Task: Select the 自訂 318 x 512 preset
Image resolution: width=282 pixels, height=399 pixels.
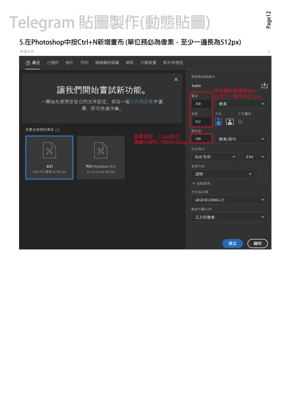Action: [49, 158]
